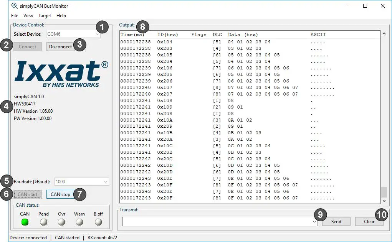This screenshot has width=392, height=242.
Task: Open the File menu
Action: [x=15, y=15]
